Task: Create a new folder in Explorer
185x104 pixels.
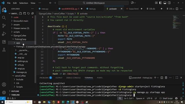Action: point(25,14)
